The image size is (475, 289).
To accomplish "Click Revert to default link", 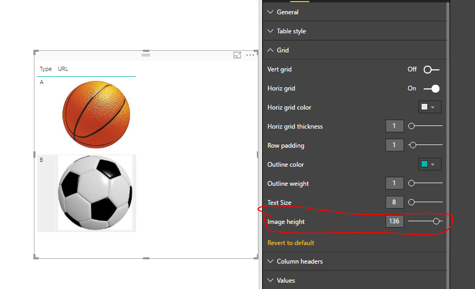I will pos(291,243).
